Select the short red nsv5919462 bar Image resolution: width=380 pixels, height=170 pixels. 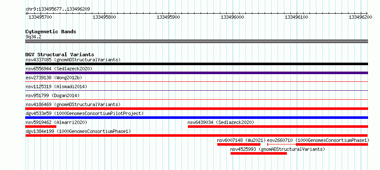pos(41,127)
